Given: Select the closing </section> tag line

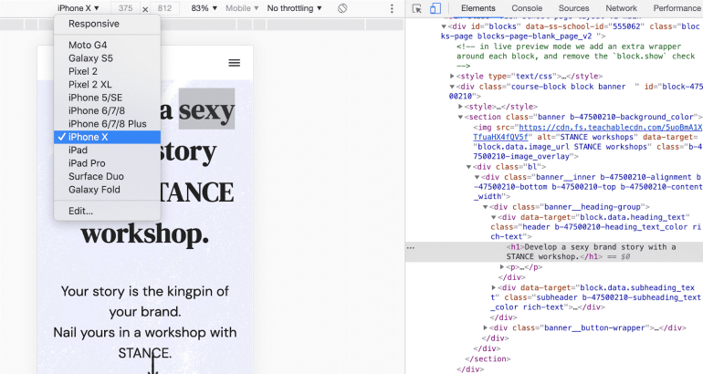Looking at the screenshot, I should [x=488, y=358].
